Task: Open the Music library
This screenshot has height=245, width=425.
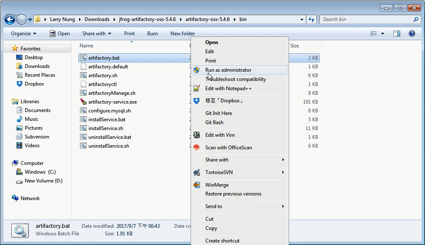Action: (32, 119)
